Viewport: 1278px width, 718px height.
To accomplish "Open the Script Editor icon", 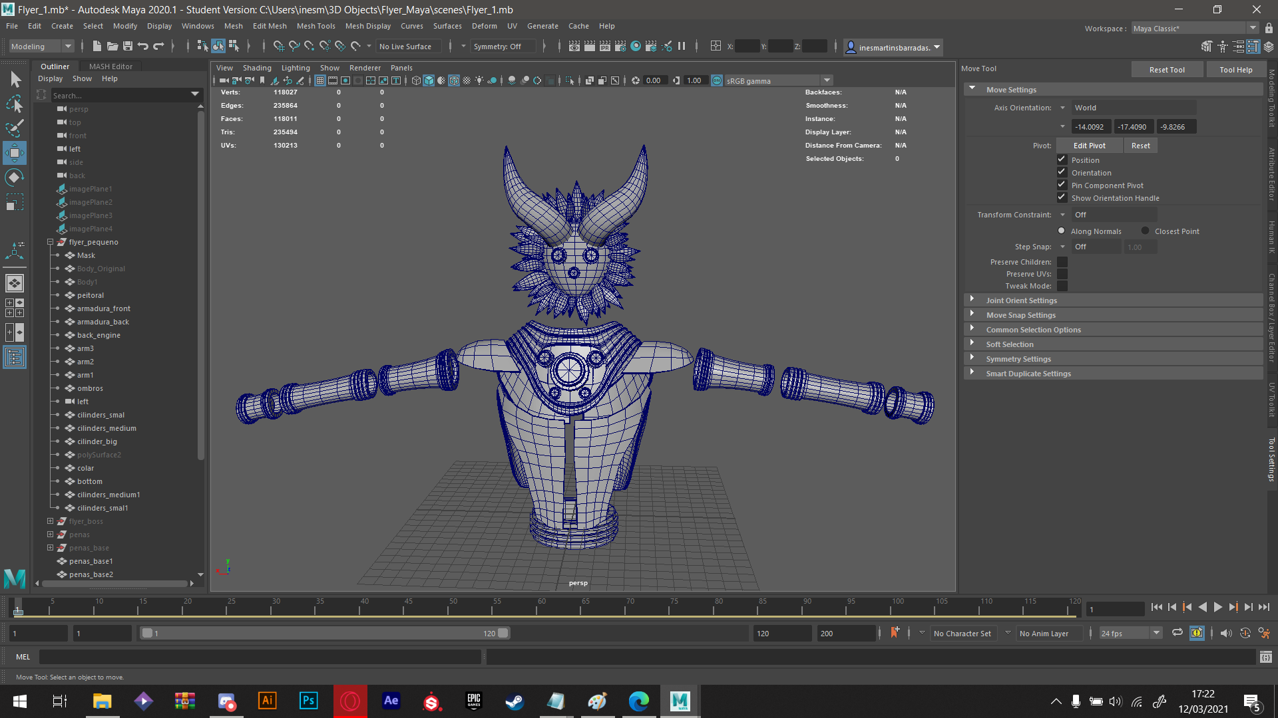I will pos(1265,657).
